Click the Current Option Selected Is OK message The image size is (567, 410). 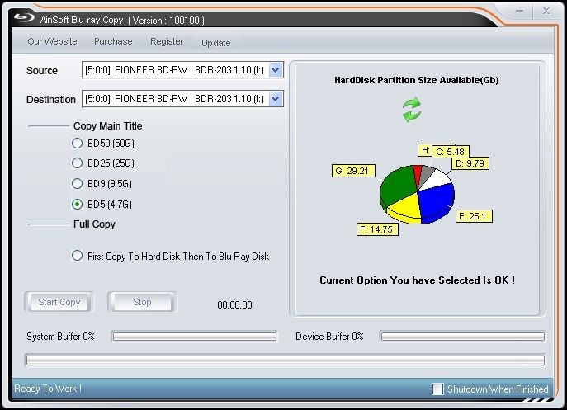point(418,280)
